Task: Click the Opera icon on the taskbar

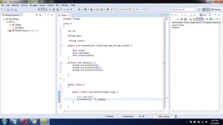Action: [x=24, y=122]
